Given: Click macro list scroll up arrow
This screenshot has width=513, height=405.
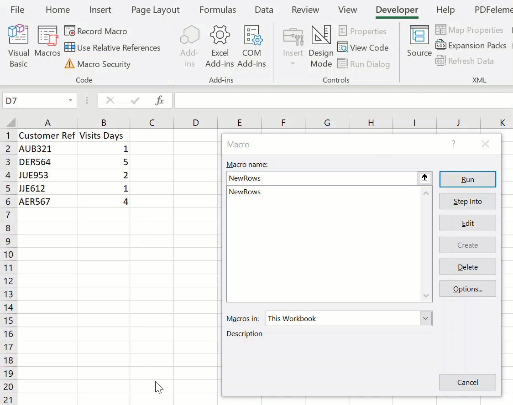Looking at the screenshot, I should tap(426, 193).
